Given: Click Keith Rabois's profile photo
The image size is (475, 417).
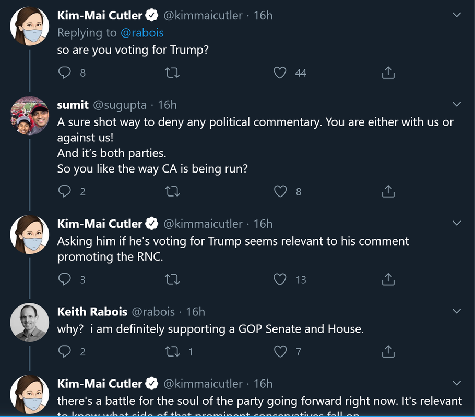Looking at the screenshot, I should click(x=30, y=322).
